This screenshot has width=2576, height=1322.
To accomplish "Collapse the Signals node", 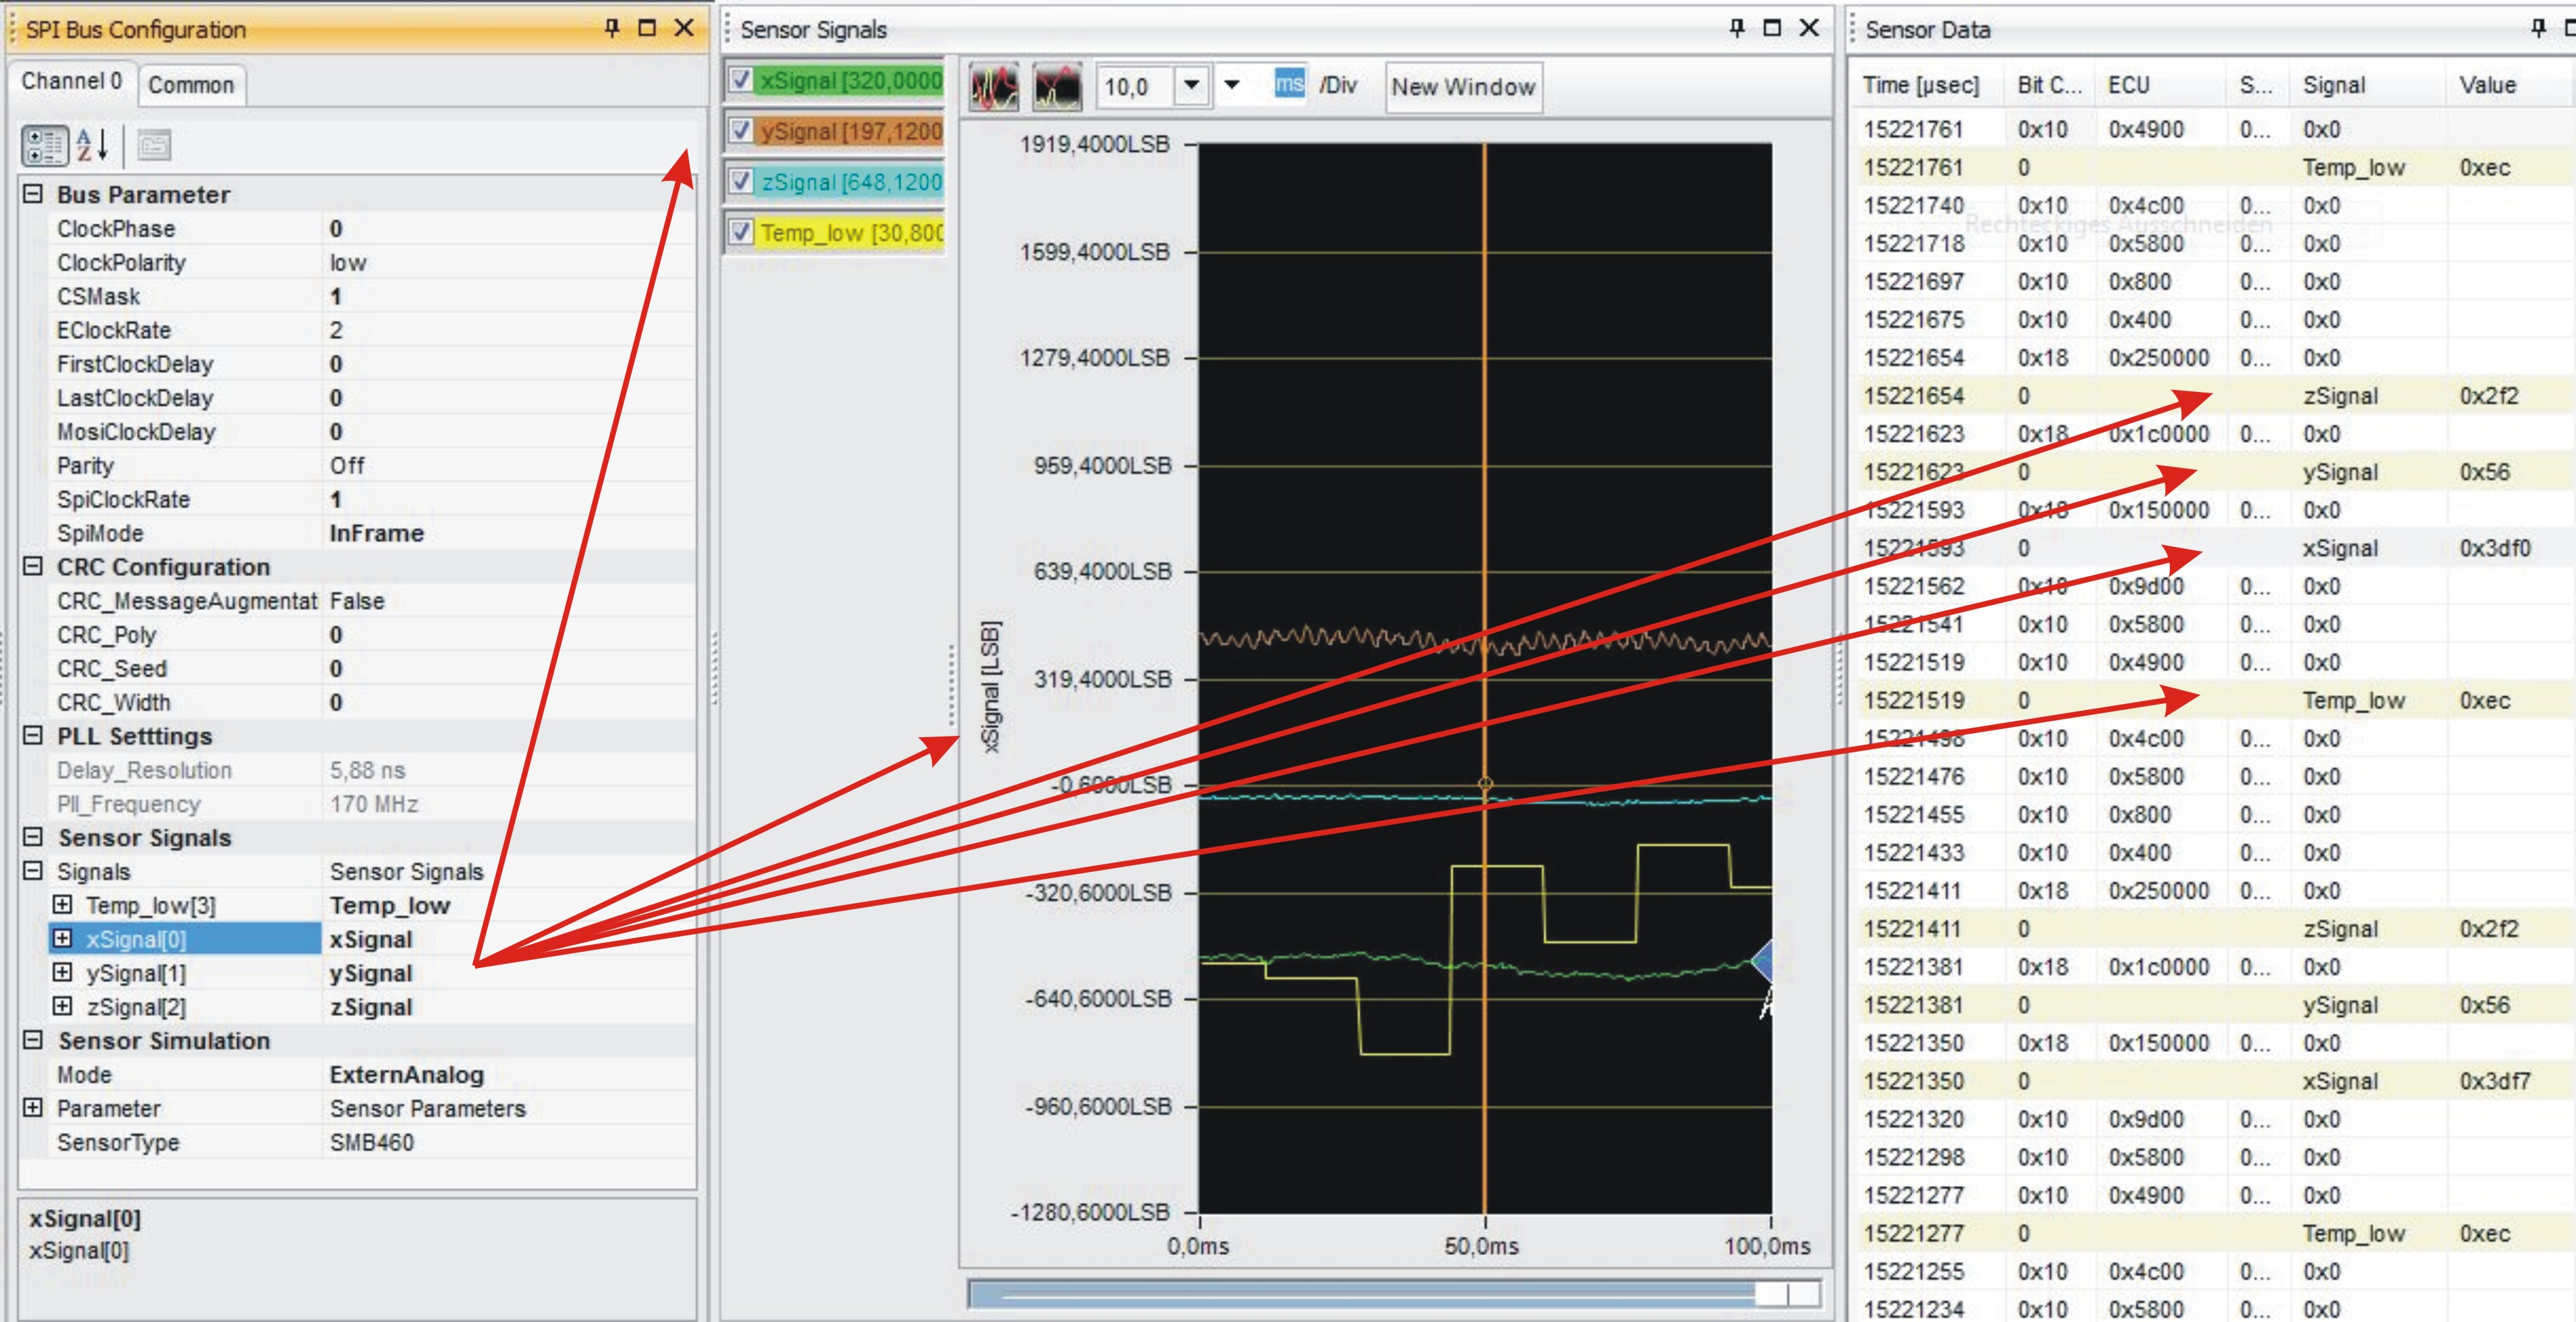I will pos(33,871).
